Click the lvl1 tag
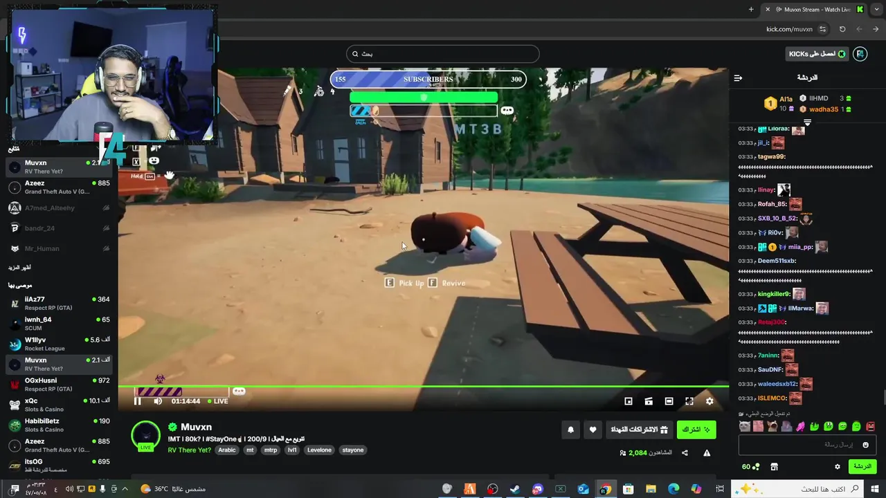This screenshot has width=886, height=498. 292,450
